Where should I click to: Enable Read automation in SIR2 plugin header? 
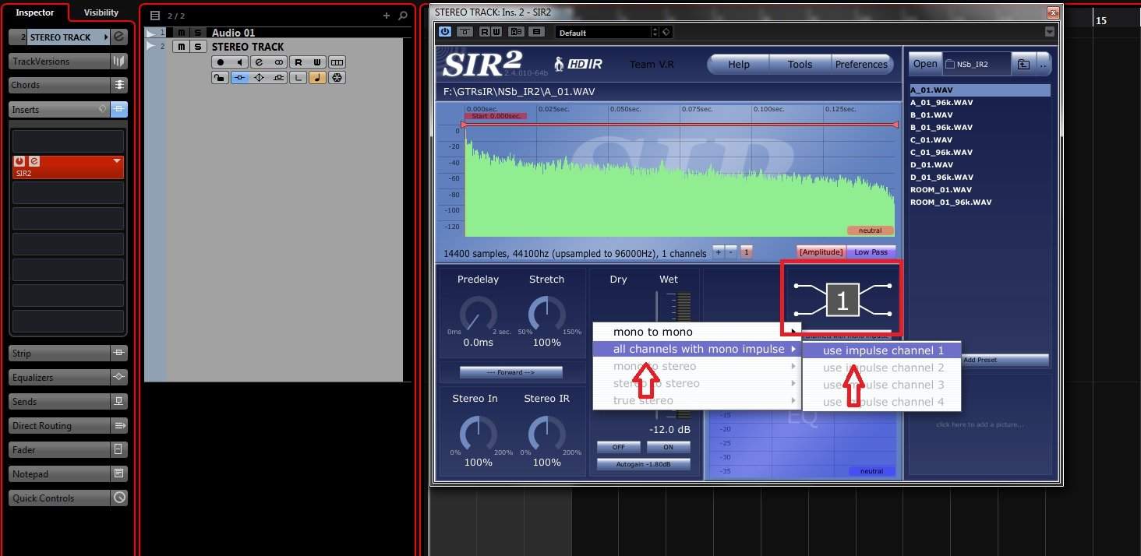click(x=485, y=32)
